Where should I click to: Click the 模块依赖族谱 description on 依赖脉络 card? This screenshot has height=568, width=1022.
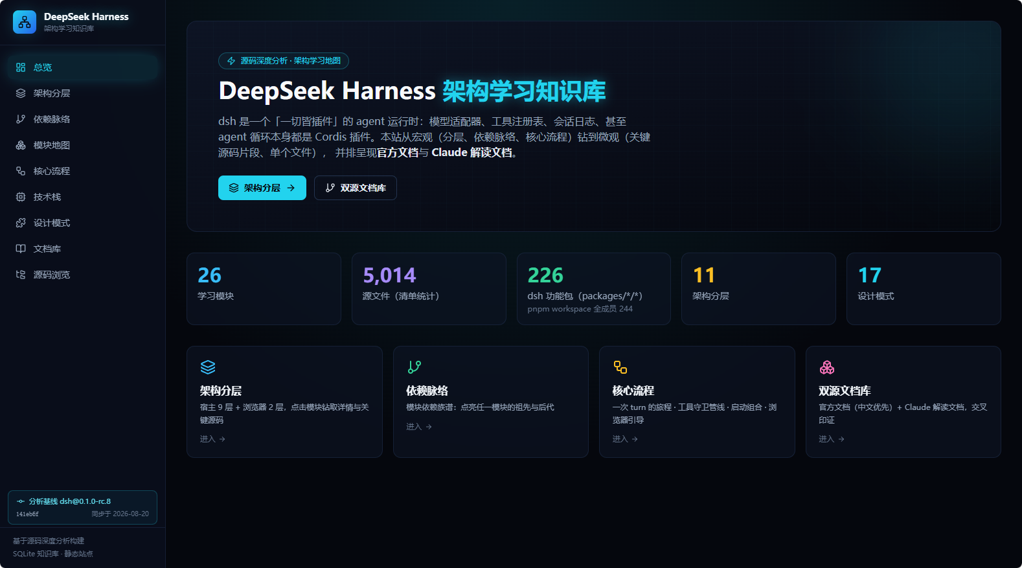480,407
